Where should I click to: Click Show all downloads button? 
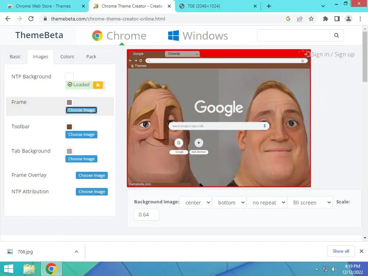point(341,251)
